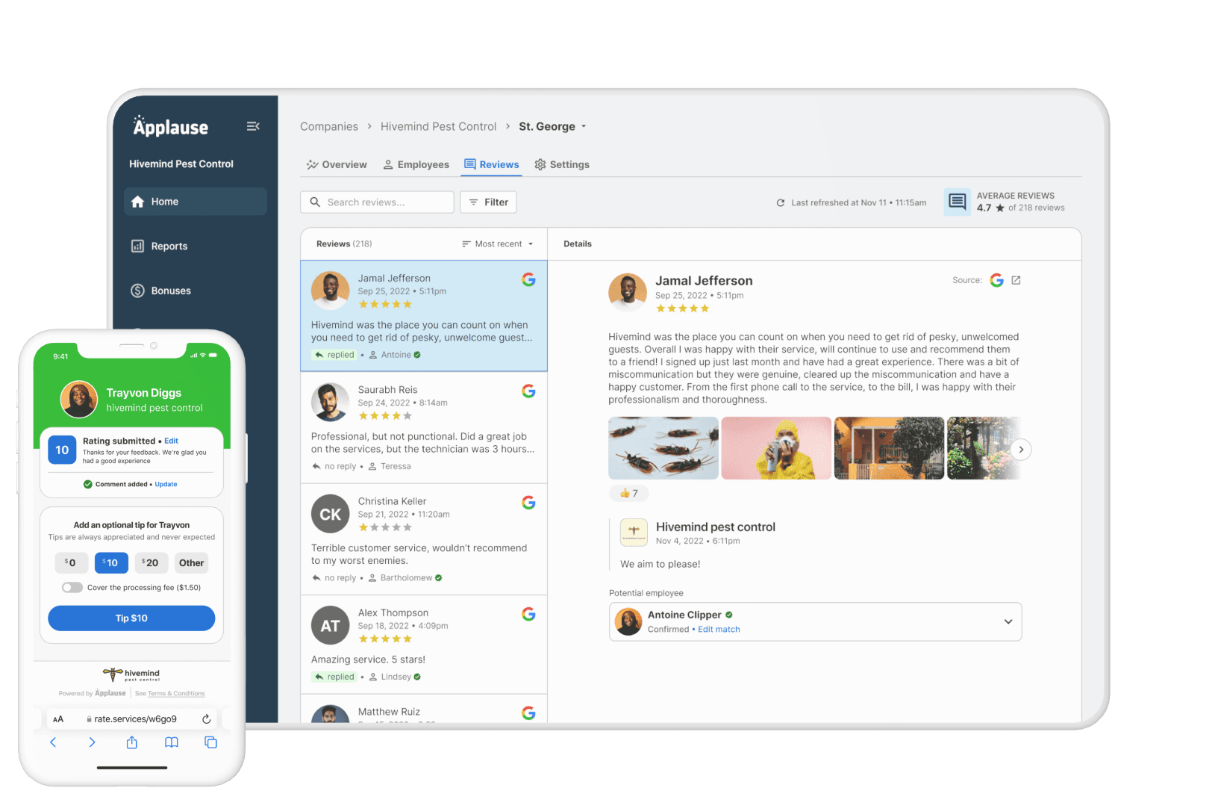Open review externally via source link icon
Screen dimensions: 1218x788
click(x=1016, y=280)
